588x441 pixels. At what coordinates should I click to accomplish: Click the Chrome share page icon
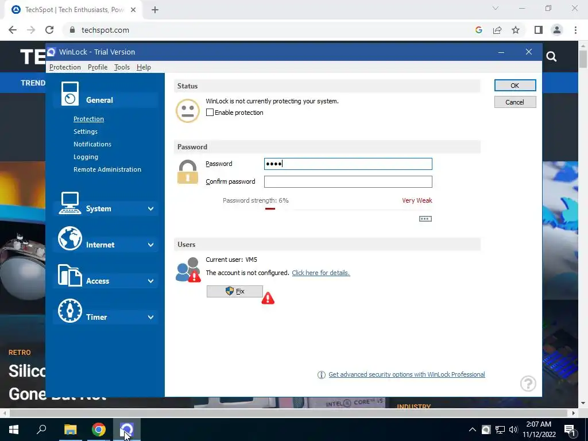[497, 30]
